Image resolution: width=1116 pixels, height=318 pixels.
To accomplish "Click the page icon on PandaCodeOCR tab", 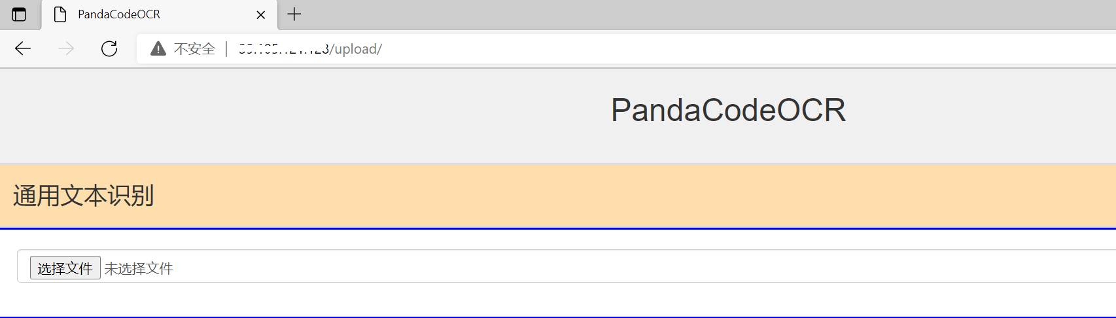I will 60,14.
